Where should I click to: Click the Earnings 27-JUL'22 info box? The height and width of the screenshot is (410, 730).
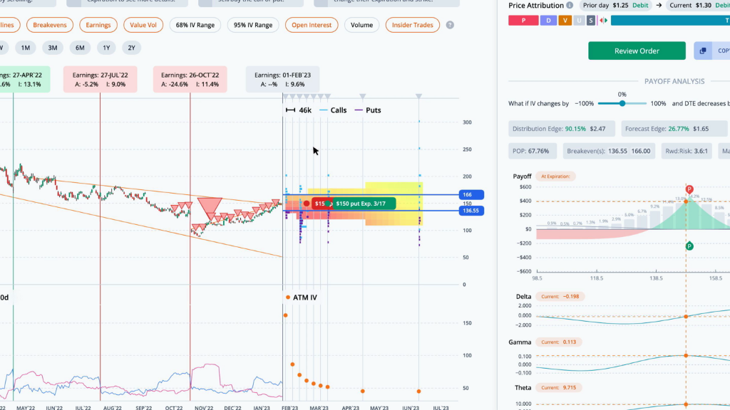tap(100, 80)
